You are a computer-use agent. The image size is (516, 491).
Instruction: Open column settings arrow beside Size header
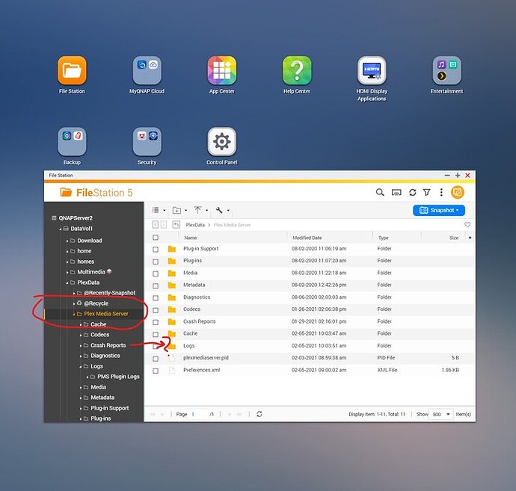click(470, 238)
